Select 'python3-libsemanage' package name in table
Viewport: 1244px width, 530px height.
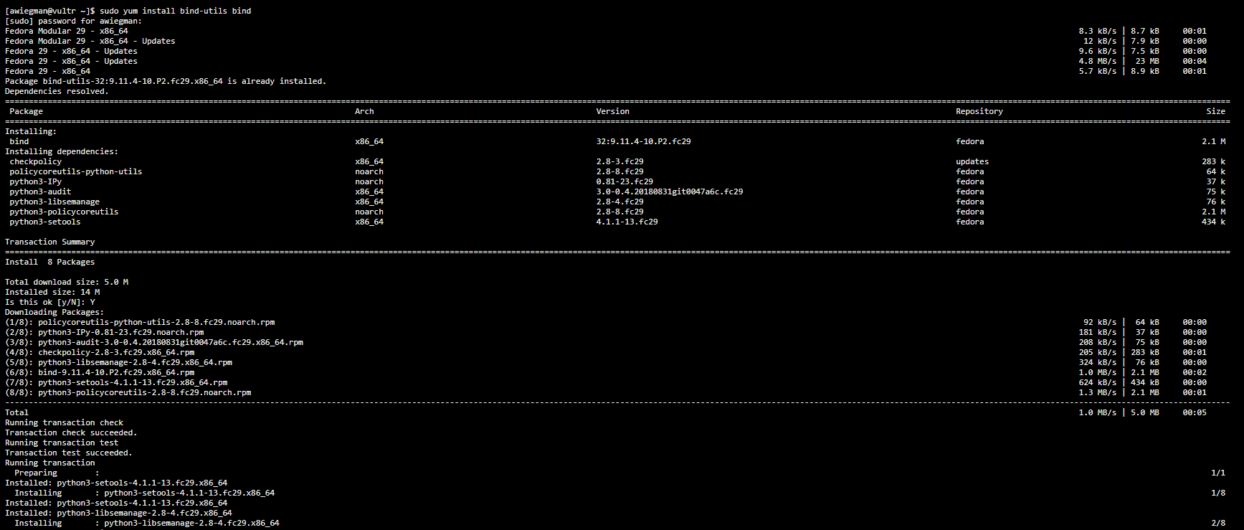54,202
